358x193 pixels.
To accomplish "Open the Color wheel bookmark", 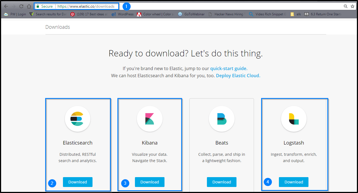I will tap(155, 14).
